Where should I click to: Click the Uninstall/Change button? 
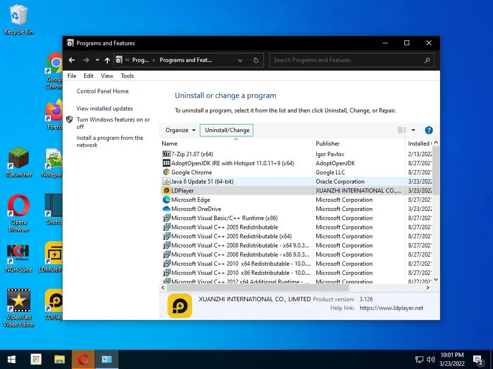point(226,130)
